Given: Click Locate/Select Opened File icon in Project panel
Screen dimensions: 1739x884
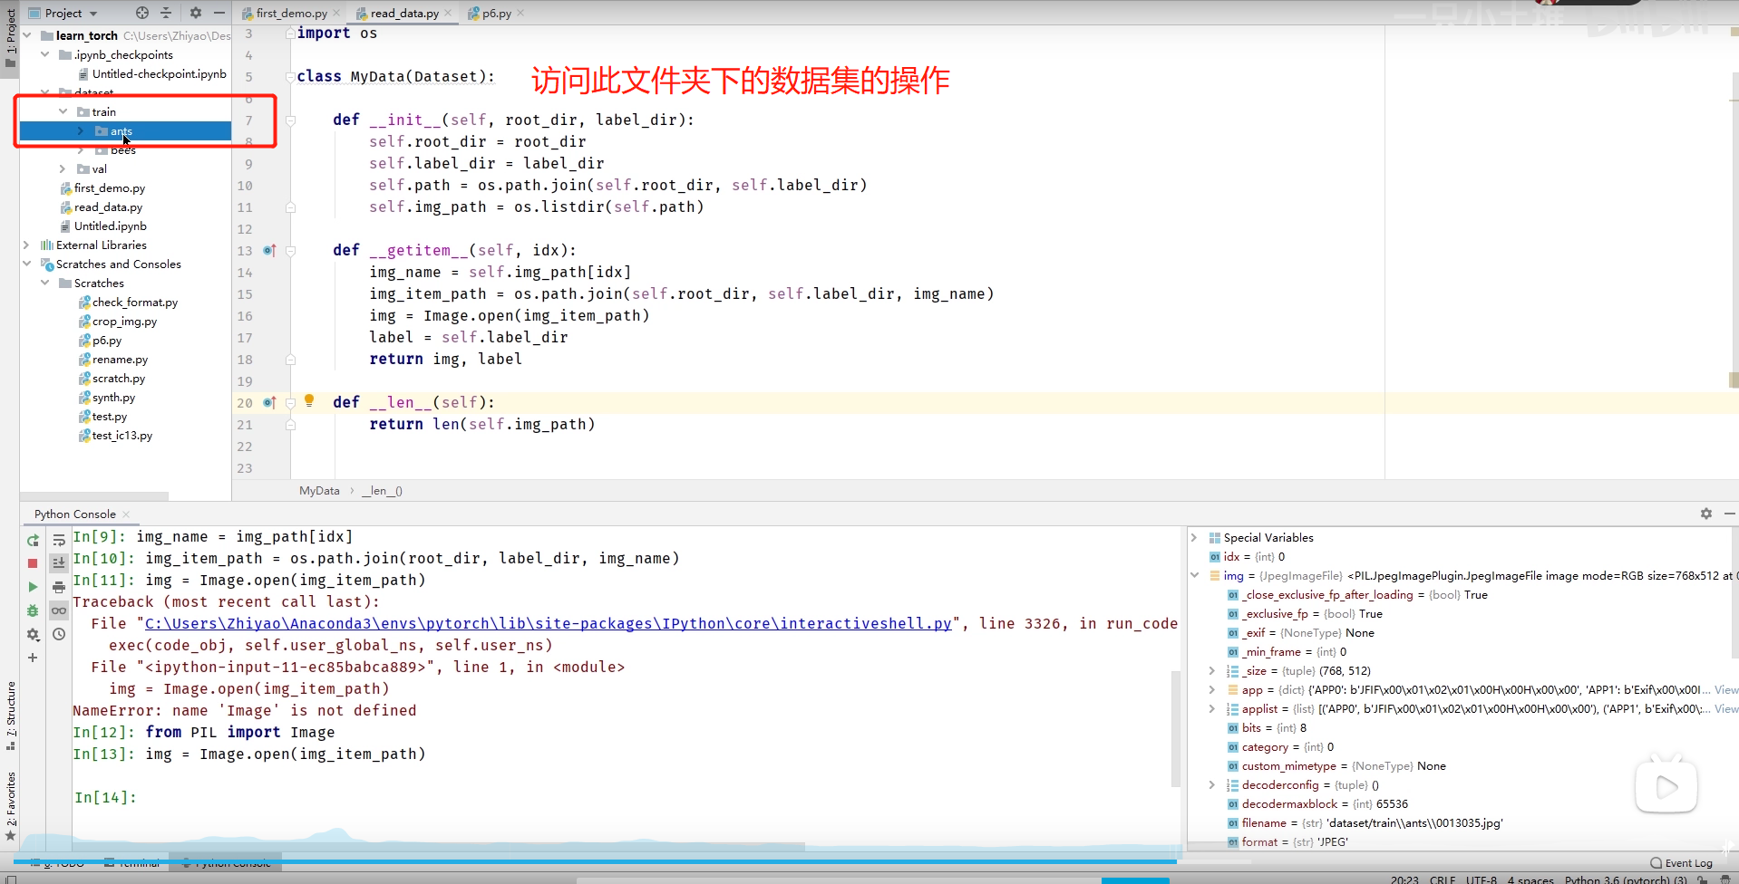Looking at the screenshot, I should pyautogui.click(x=142, y=13).
